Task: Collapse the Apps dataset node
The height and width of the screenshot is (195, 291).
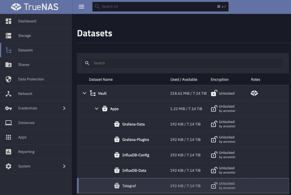Action: pyautogui.click(x=96, y=109)
